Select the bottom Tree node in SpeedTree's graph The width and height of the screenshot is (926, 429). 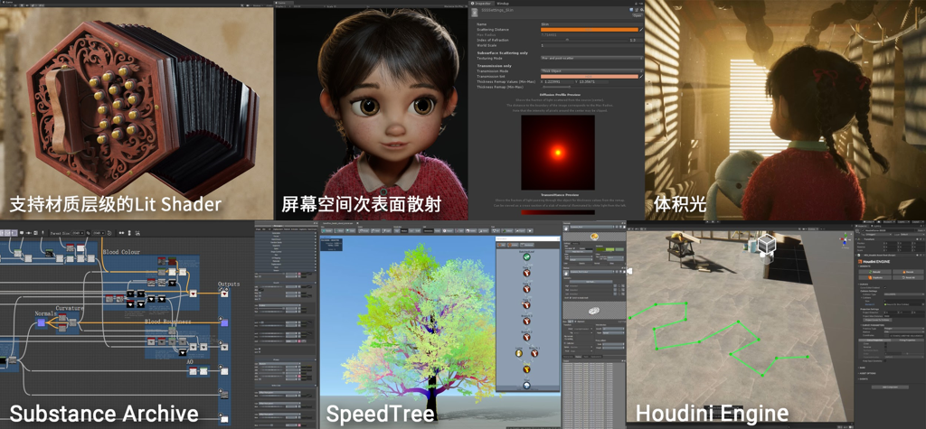527,386
